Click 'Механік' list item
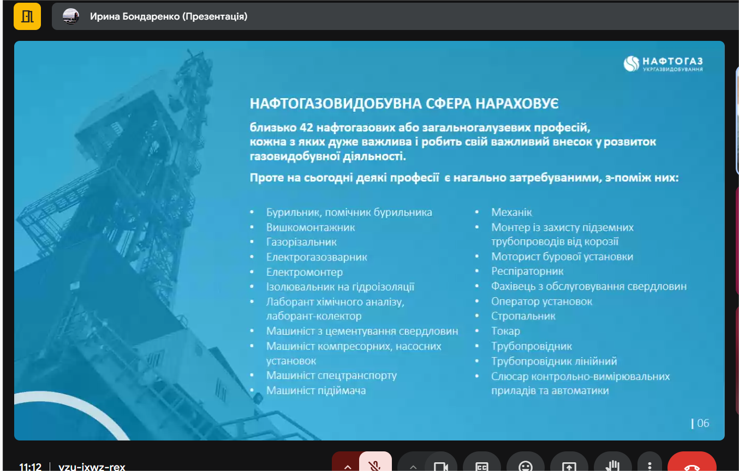This screenshot has height=471, width=739. click(511, 212)
